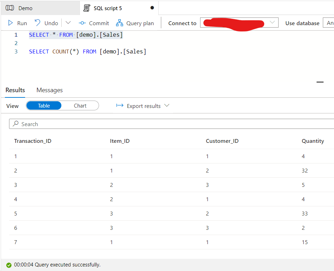Click the SQL script 5 tab icon

(87, 8)
